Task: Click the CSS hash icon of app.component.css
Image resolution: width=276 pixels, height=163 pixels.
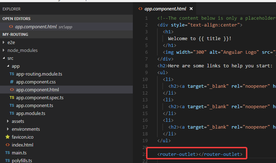Action: [x=12, y=82]
